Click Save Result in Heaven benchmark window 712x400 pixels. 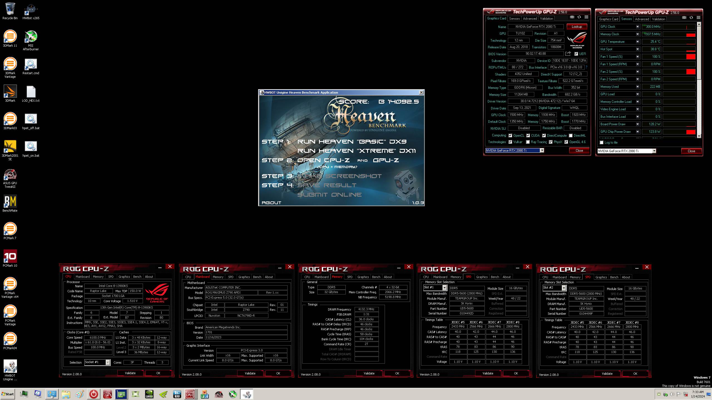tap(327, 185)
